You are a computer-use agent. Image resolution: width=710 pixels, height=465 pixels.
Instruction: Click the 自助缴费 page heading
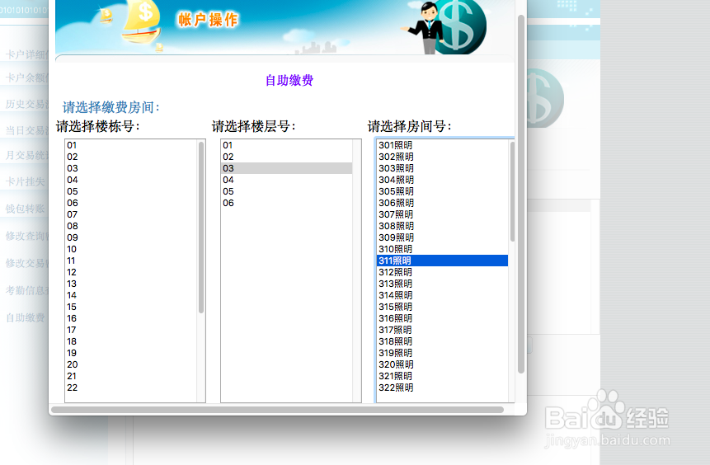(x=289, y=81)
